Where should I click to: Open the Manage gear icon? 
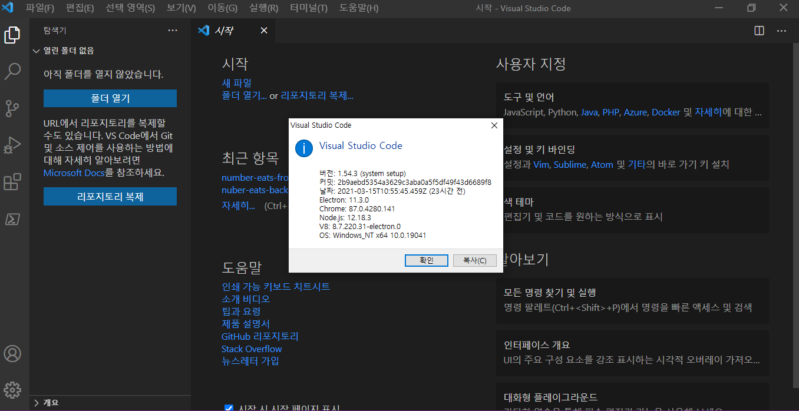[12, 390]
